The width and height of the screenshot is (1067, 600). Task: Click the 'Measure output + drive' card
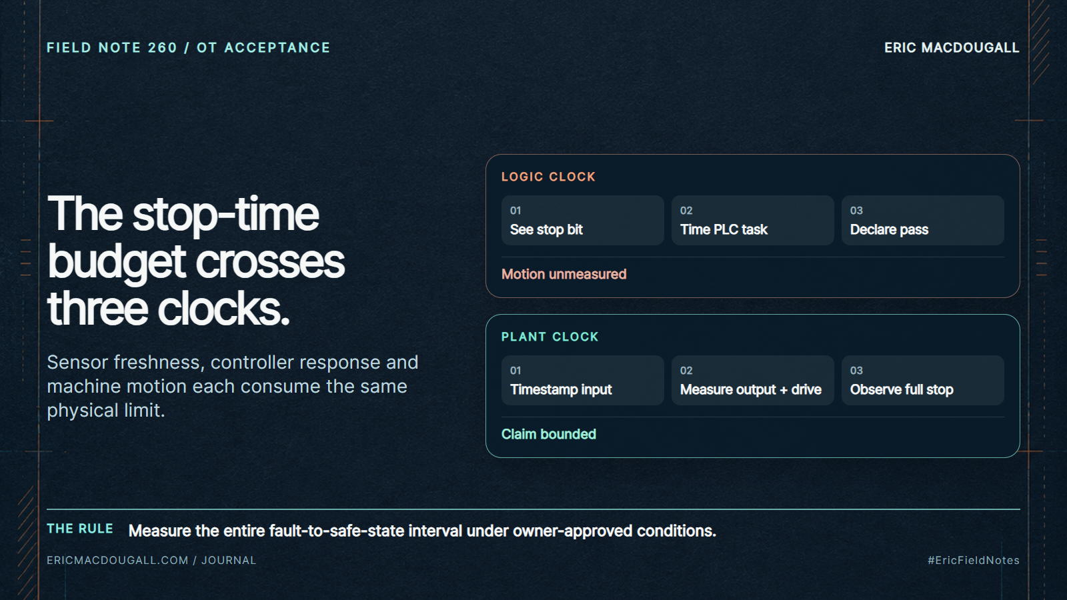click(x=752, y=380)
